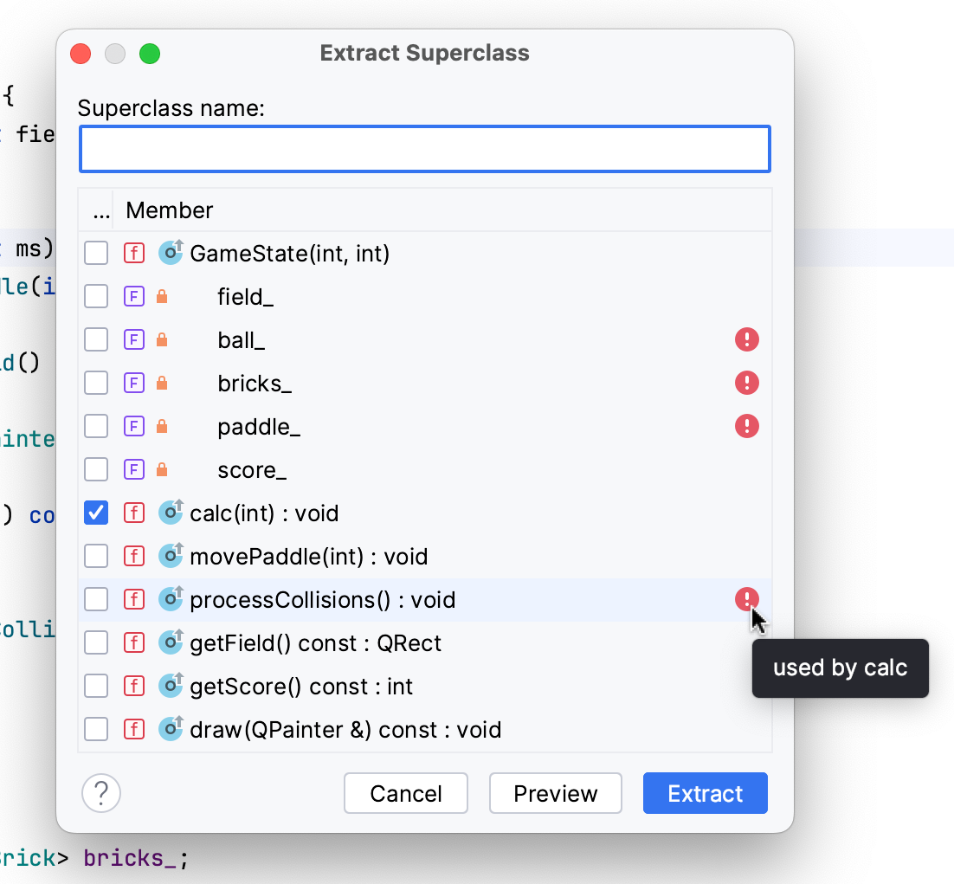This screenshot has height=884, width=954.
Task: Open the help question mark icon
Action: (101, 792)
